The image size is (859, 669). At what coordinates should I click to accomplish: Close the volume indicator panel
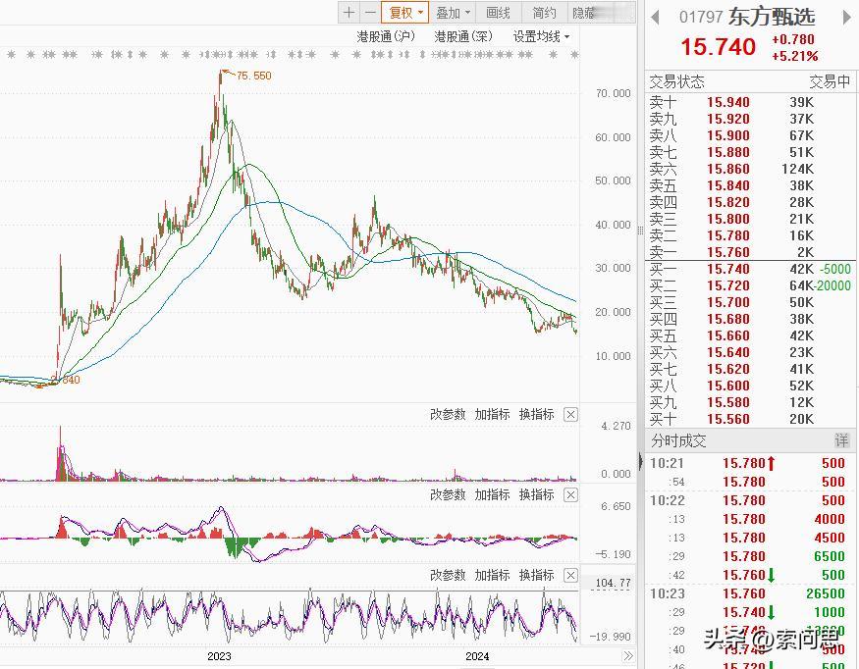coord(570,414)
